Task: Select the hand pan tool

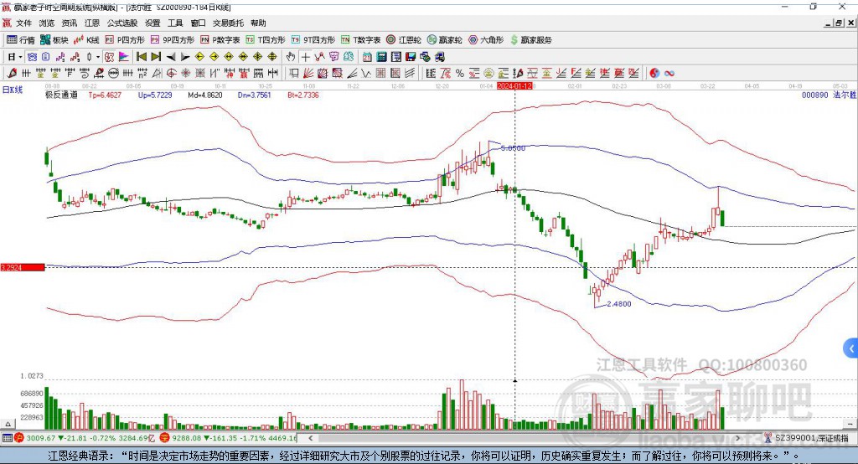Action: (291, 57)
